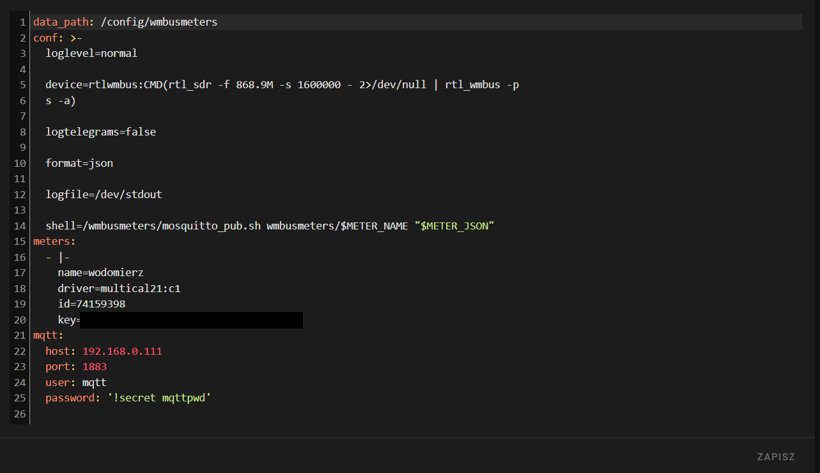Screen dimensions: 820x473
Task: Click the host IP value 192.168.0.111
Action: (x=122, y=351)
